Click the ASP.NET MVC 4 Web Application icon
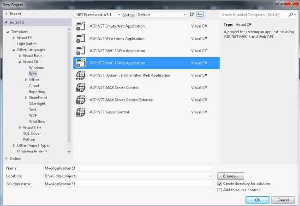300x206 pixels. [x=81, y=63]
